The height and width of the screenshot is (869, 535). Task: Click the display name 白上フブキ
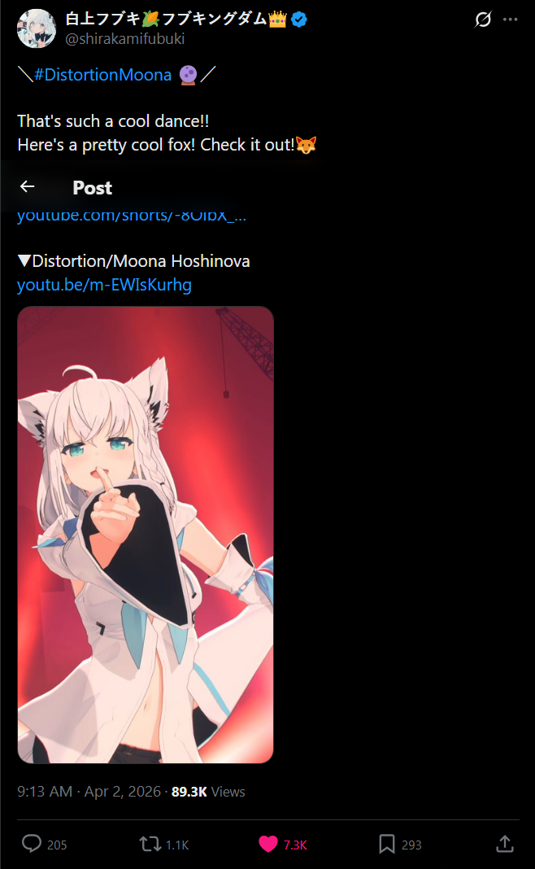(x=102, y=18)
